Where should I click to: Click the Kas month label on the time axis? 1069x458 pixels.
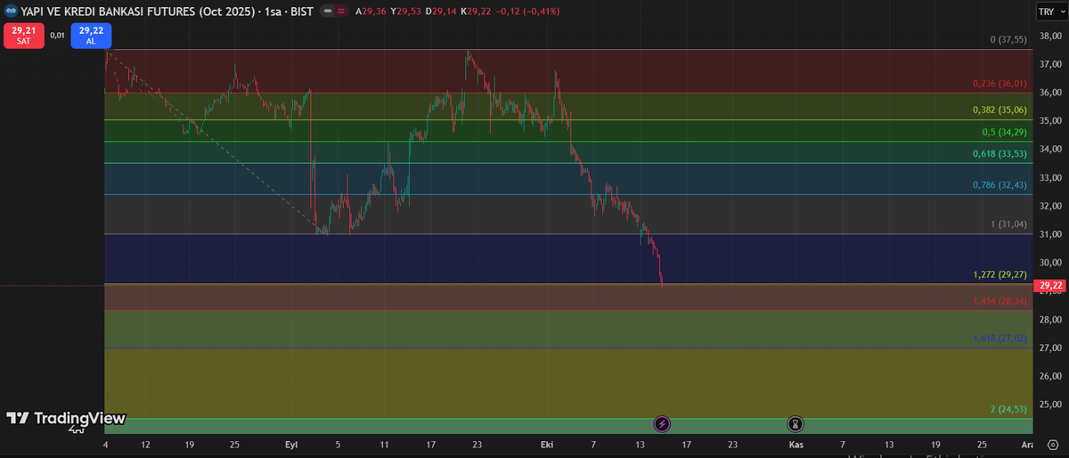click(795, 443)
